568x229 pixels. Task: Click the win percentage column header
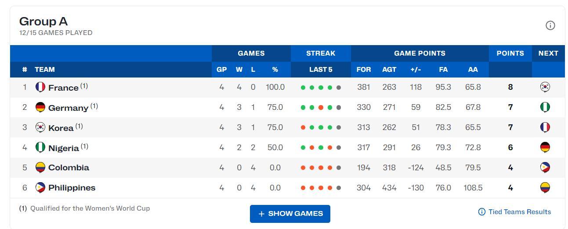pos(275,70)
